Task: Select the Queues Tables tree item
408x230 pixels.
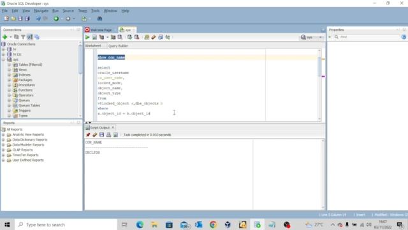Action: [x=29, y=105]
